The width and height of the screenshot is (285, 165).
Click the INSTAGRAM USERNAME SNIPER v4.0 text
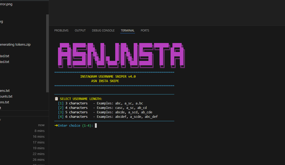click(108, 77)
